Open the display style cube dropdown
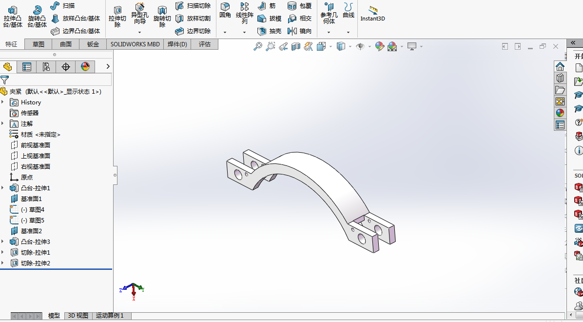Screen dimensions: 583x322 [x=350, y=46]
